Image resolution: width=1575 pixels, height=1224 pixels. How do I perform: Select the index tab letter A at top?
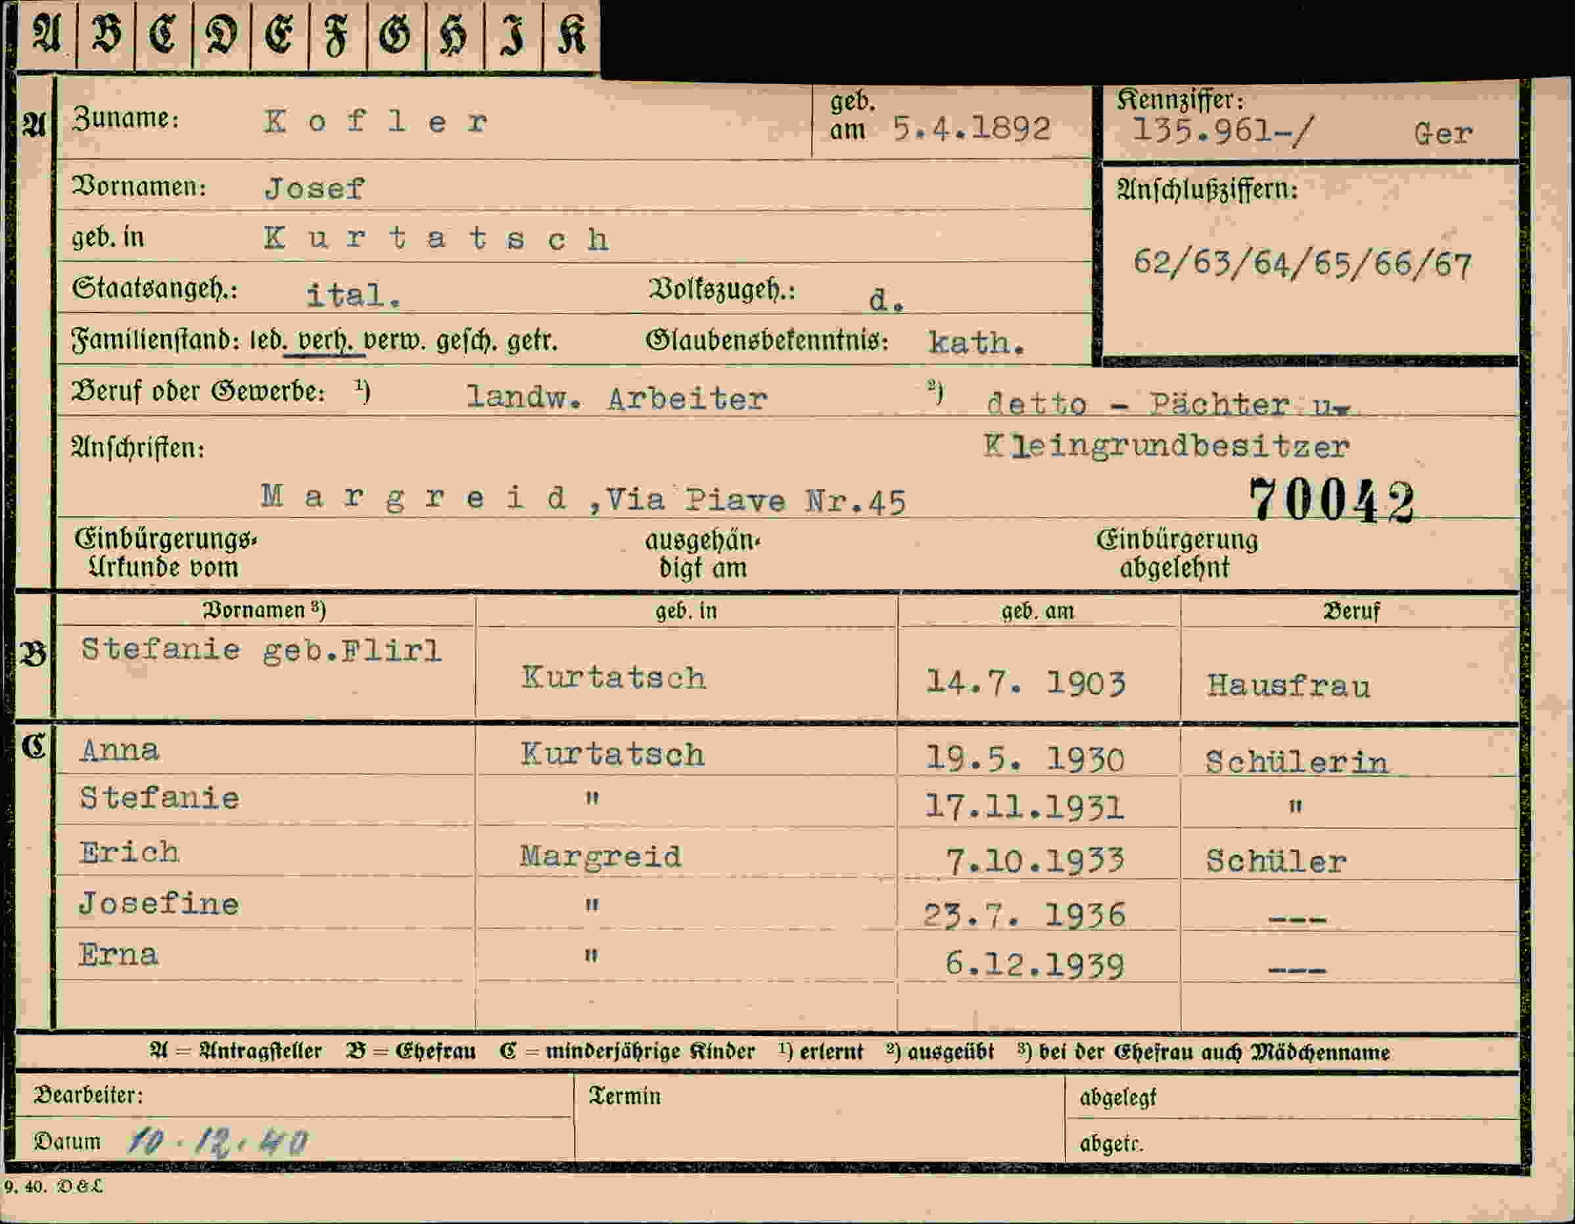coord(47,35)
